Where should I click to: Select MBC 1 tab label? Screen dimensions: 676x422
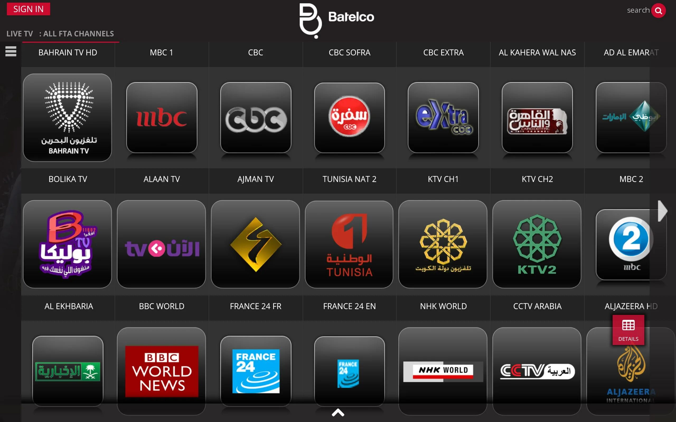point(162,52)
